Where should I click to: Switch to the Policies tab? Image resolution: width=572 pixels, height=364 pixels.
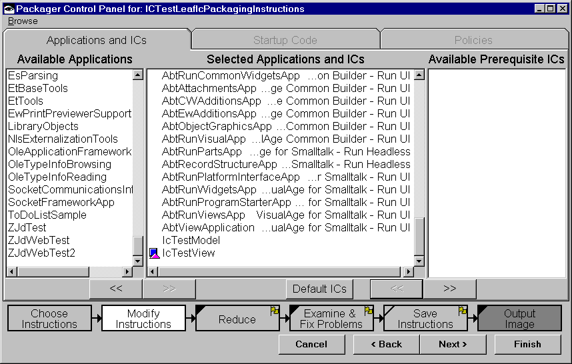tap(473, 40)
